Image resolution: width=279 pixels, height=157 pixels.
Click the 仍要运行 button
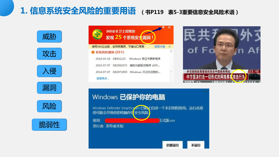(x=172, y=145)
